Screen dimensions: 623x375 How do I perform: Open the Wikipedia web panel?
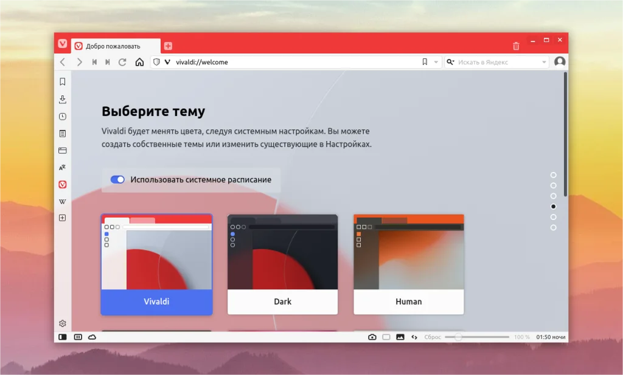(62, 201)
